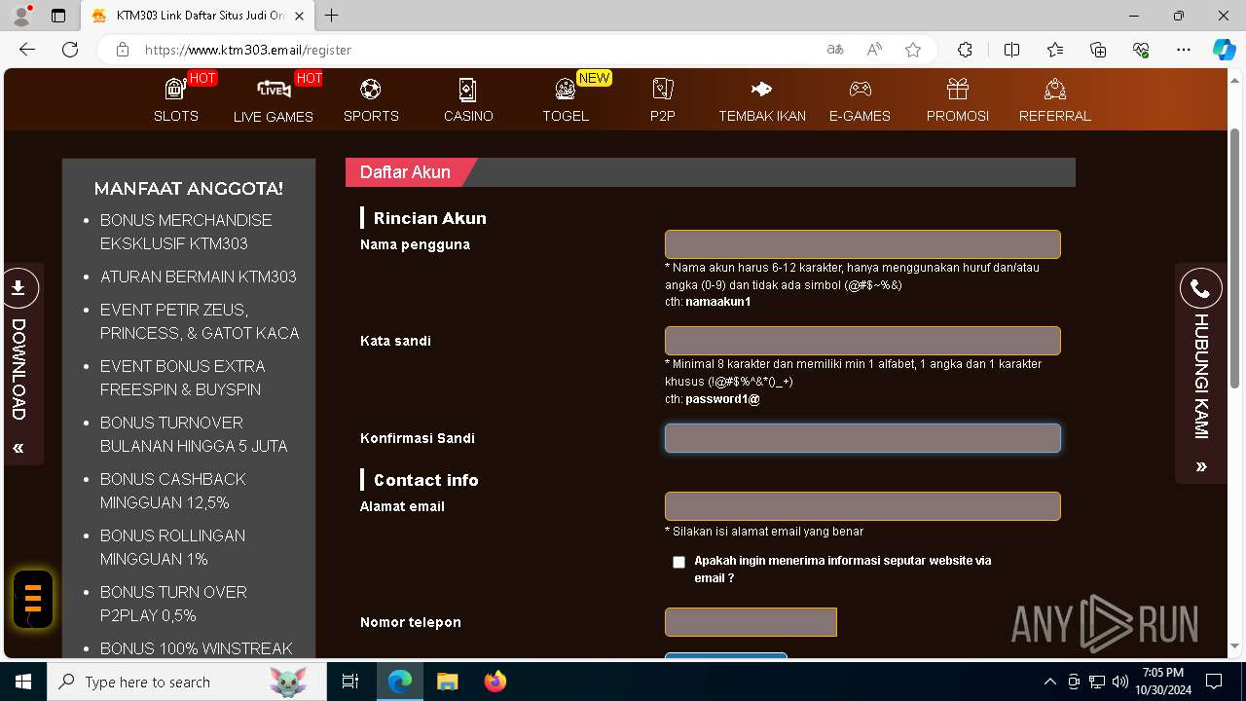The image size is (1246, 701).
Task: Click the download arrow circle icon
Action: 18,288
